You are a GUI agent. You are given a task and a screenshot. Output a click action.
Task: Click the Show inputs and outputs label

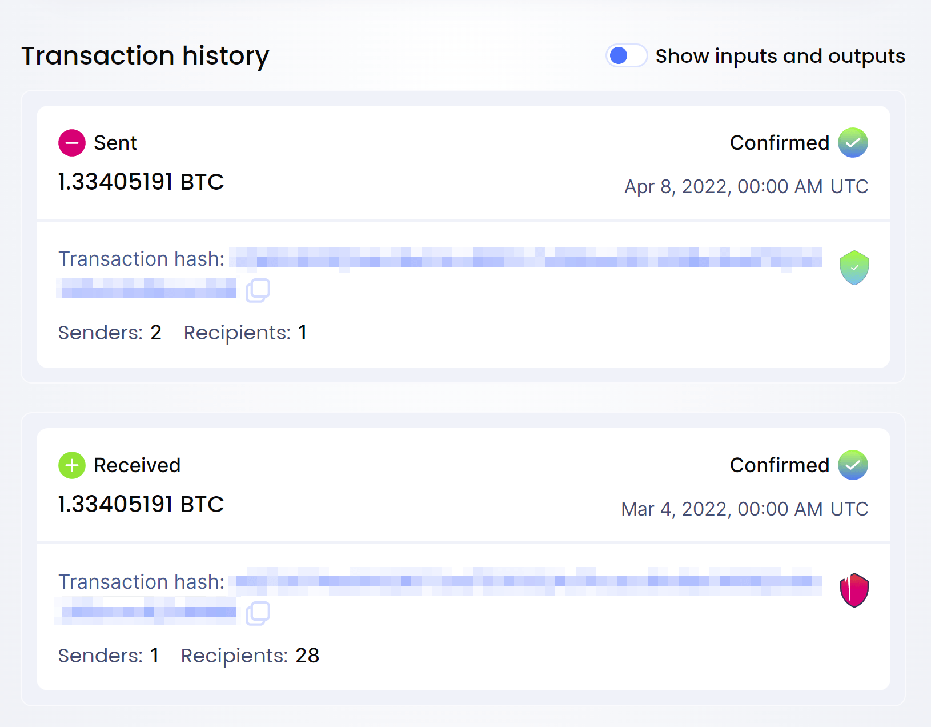point(780,56)
